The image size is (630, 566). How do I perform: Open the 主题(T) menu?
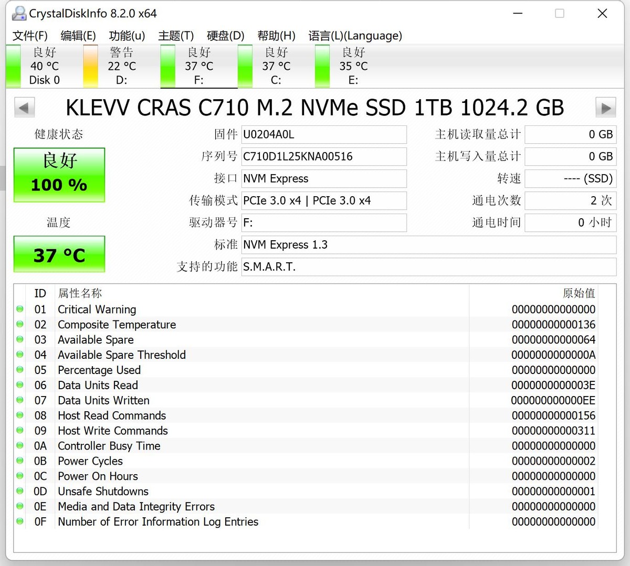(x=176, y=36)
